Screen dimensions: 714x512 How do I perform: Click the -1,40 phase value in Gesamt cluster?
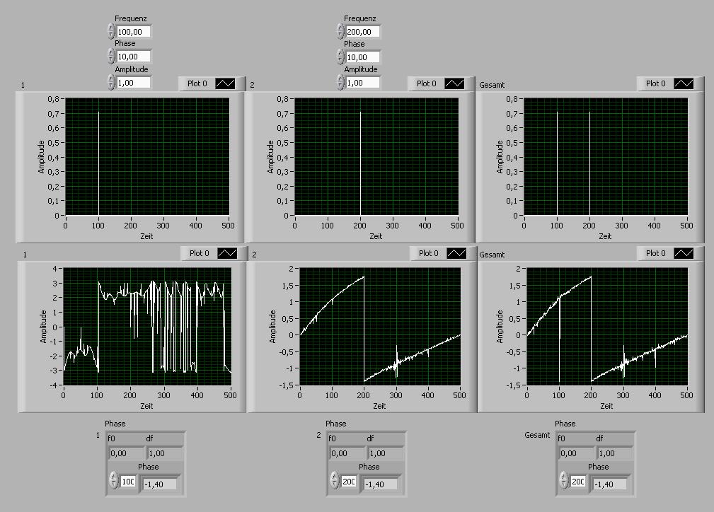610,484
